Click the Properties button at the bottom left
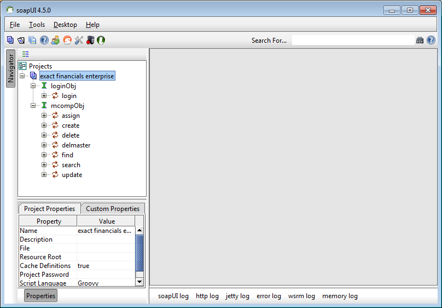This screenshot has height=308, width=442. 41,296
